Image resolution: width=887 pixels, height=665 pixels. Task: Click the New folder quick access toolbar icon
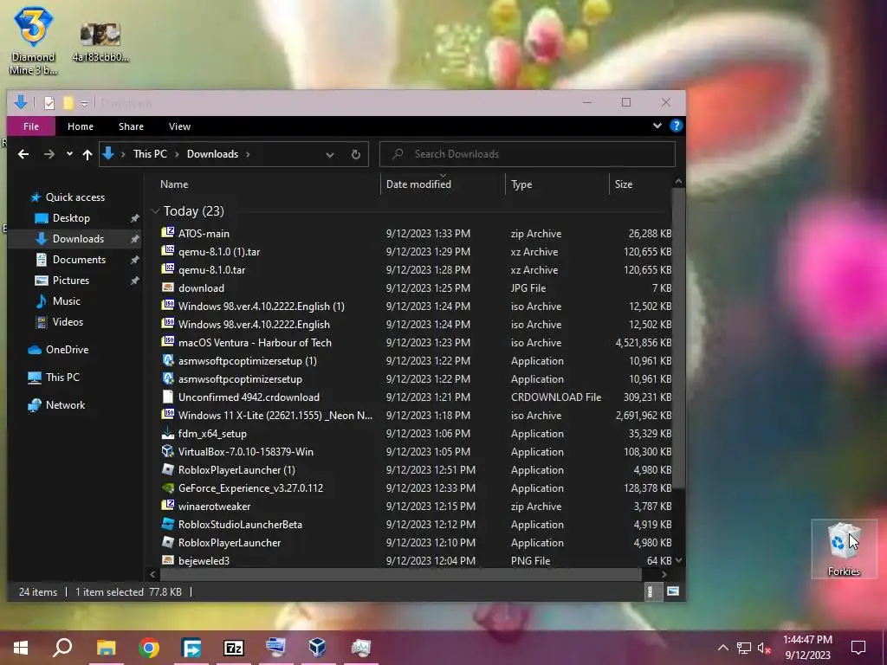[x=68, y=103]
